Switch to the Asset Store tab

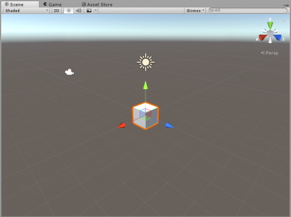tap(97, 5)
